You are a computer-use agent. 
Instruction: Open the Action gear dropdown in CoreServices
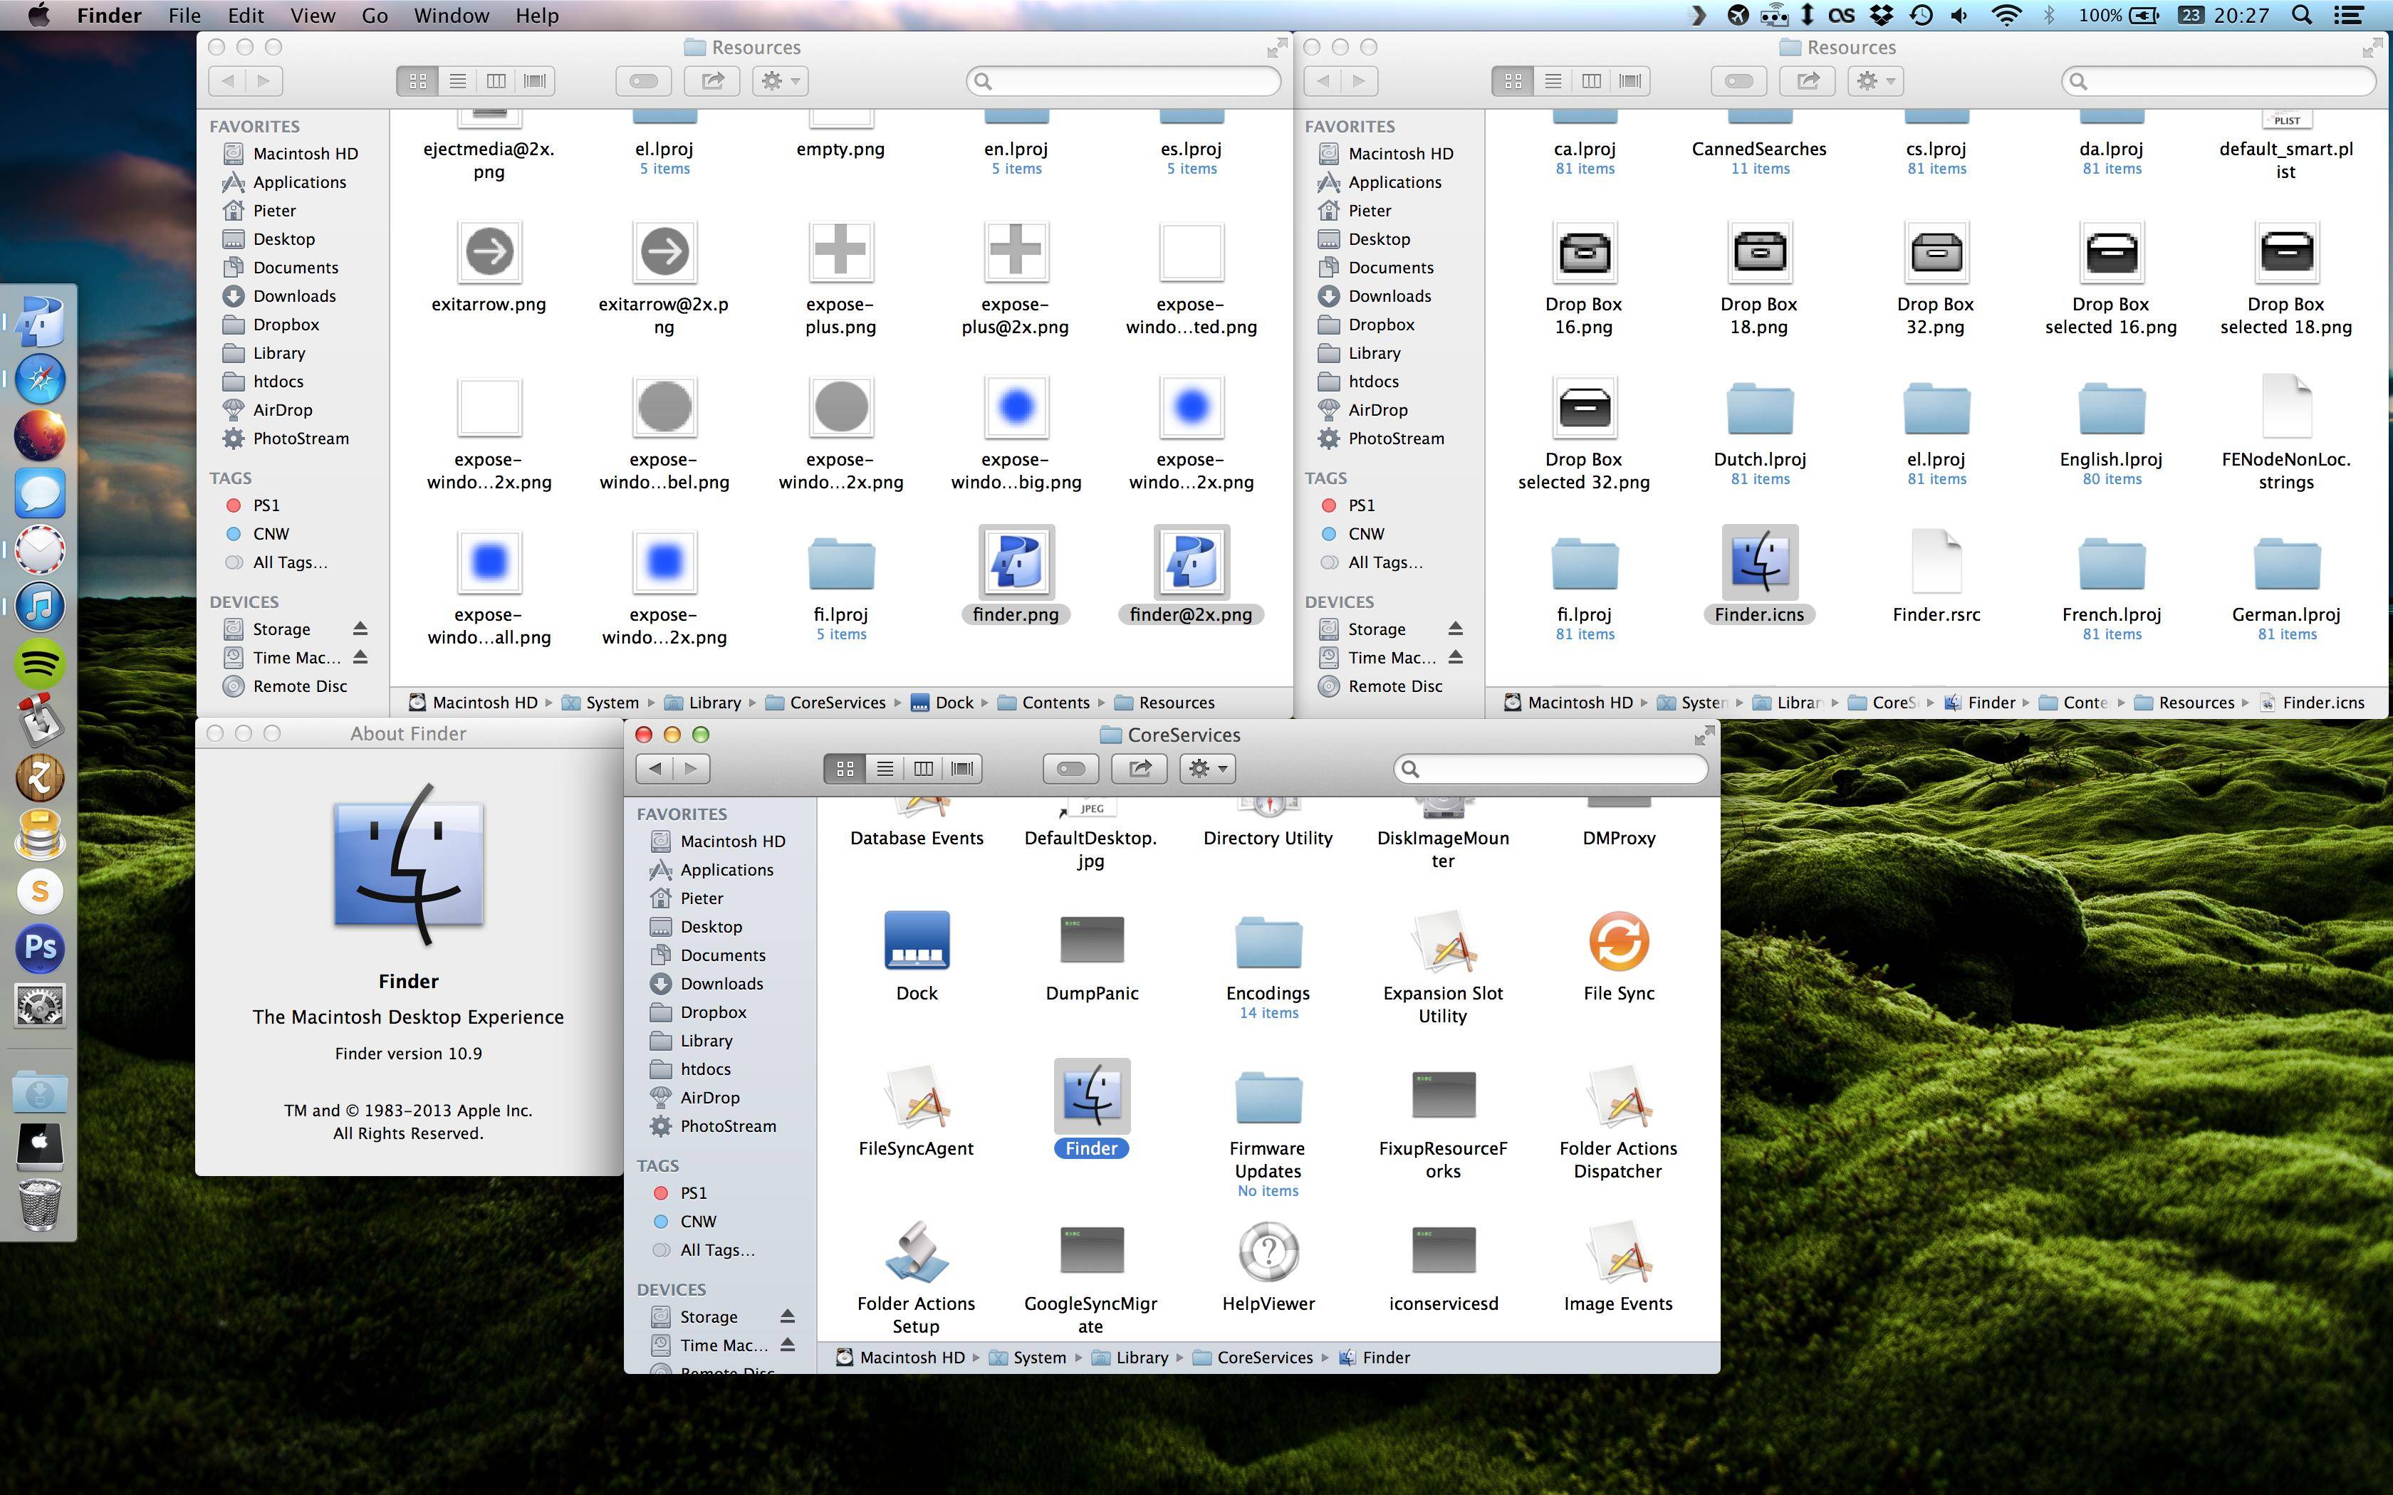[x=1206, y=768]
